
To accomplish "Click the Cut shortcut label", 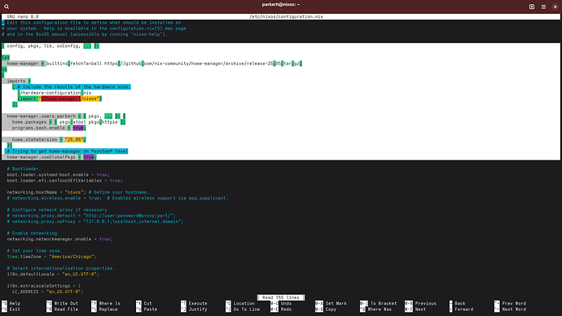I will tap(147, 304).
